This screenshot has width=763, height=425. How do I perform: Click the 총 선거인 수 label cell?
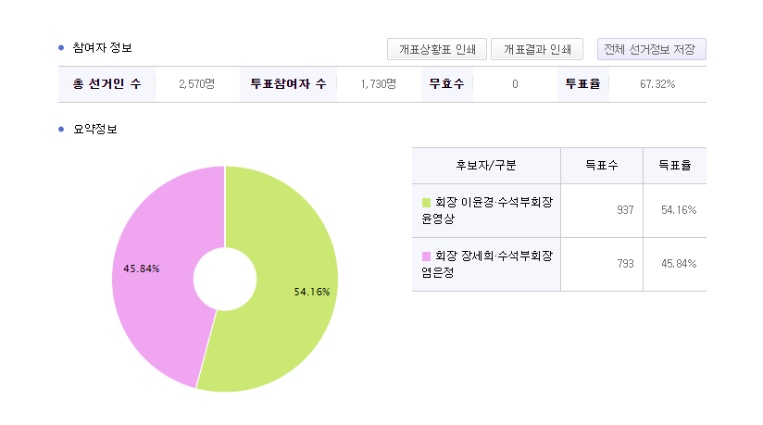pyautogui.click(x=106, y=84)
